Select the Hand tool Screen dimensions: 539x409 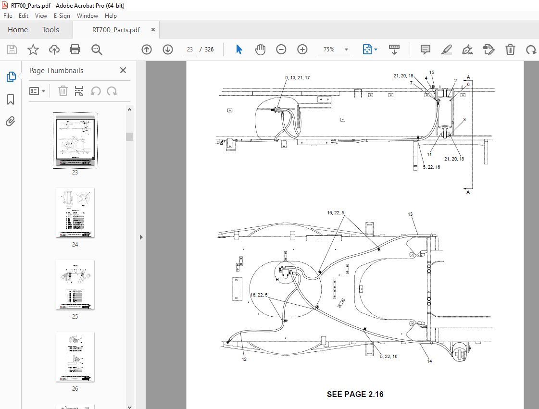tap(260, 50)
